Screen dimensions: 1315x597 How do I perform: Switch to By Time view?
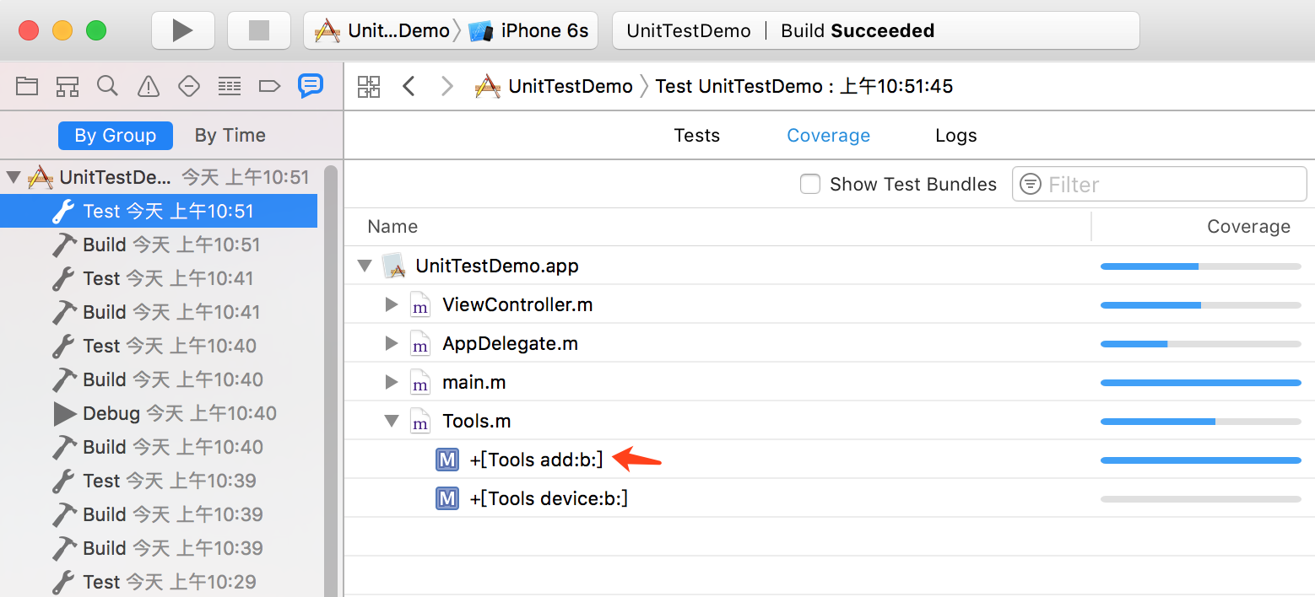pos(230,135)
